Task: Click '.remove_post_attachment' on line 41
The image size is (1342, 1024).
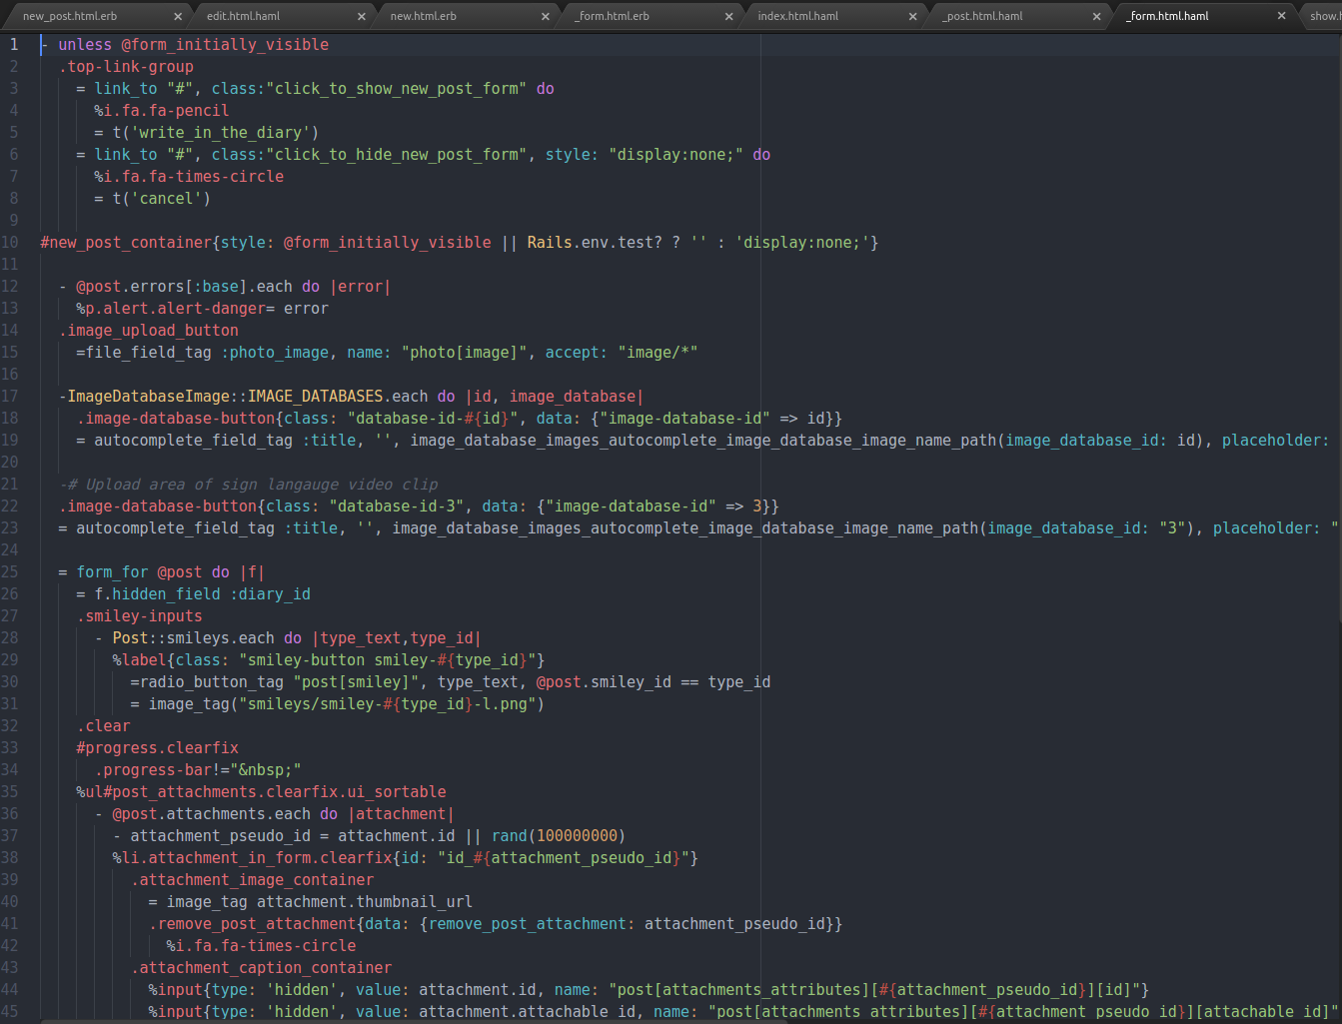Action: [x=253, y=924]
